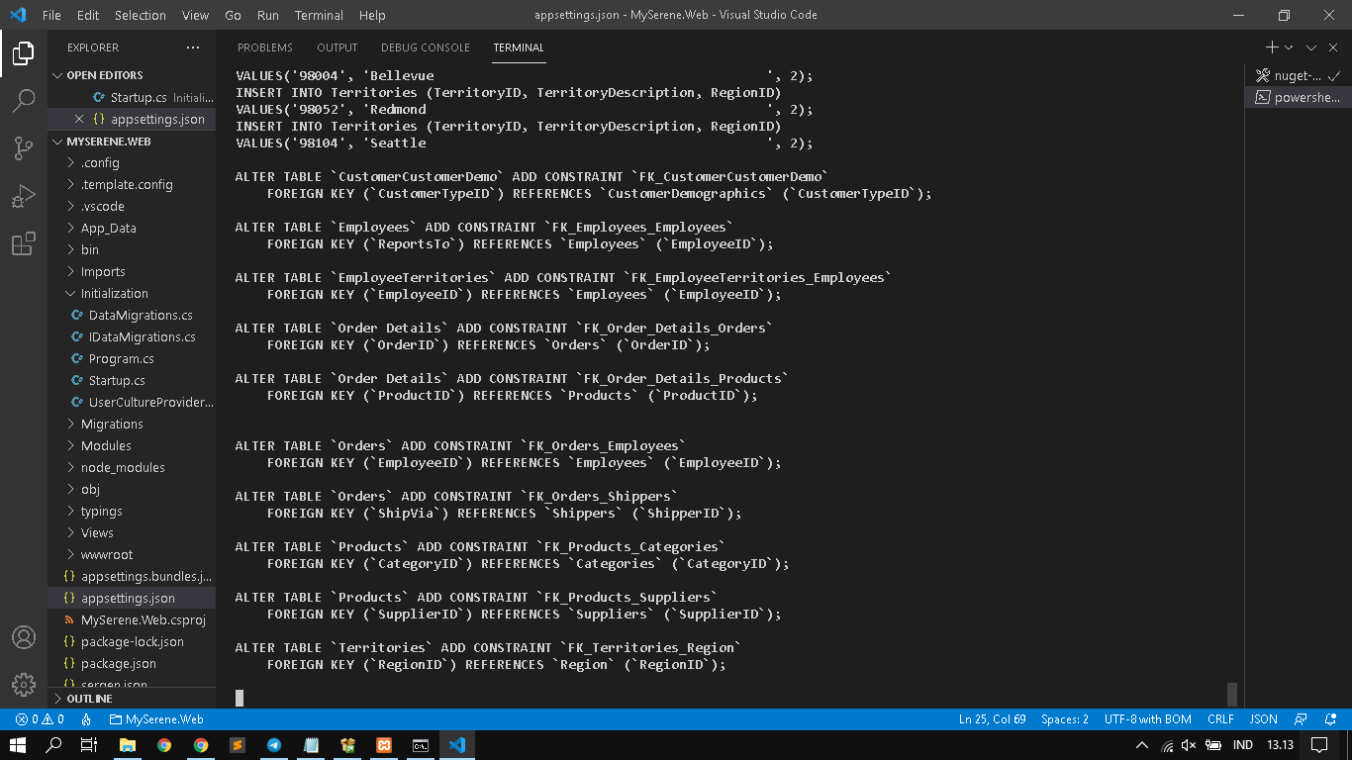This screenshot has width=1352, height=760.
Task: Click the errors and warnings indicator
Action: (40, 719)
